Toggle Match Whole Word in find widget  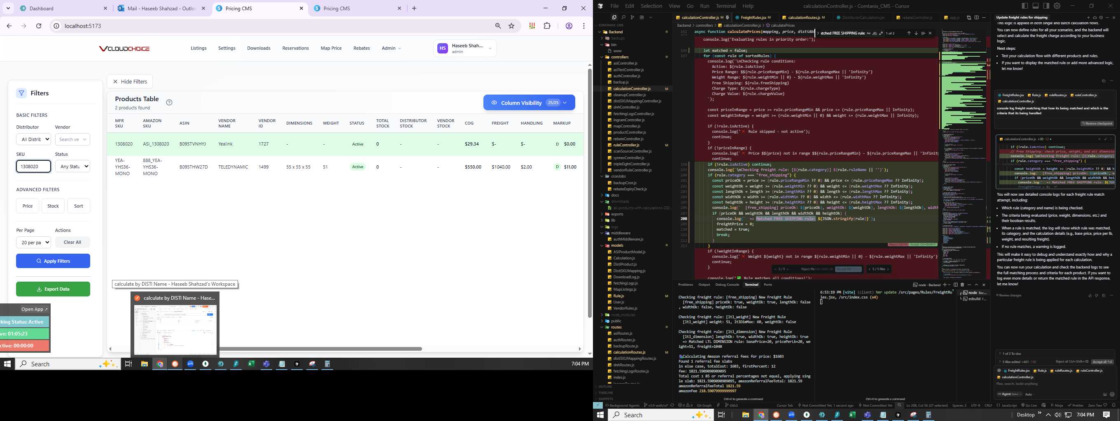pos(875,33)
